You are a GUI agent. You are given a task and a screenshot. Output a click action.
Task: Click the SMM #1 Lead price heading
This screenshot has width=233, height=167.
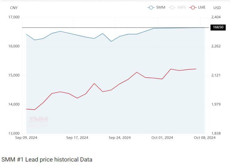(47, 159)
